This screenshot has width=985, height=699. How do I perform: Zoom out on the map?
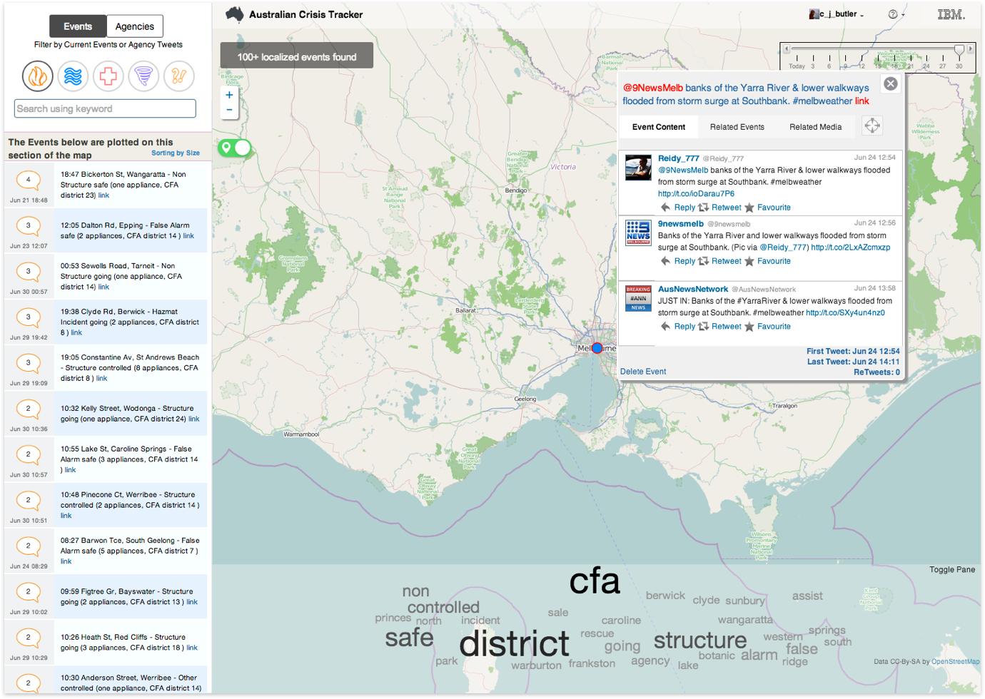click(x=229, y=110)
